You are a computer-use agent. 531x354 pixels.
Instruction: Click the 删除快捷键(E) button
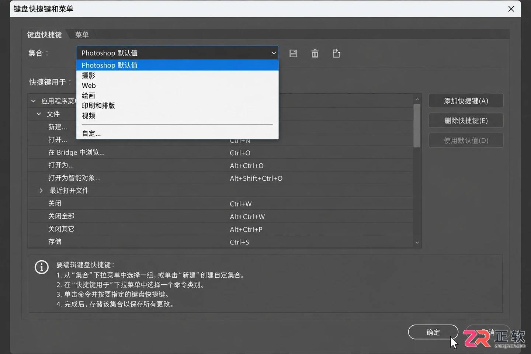pos(466,121)
